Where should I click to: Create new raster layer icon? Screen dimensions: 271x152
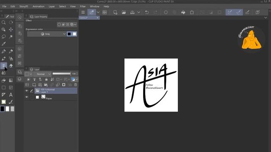coord(34,84)
